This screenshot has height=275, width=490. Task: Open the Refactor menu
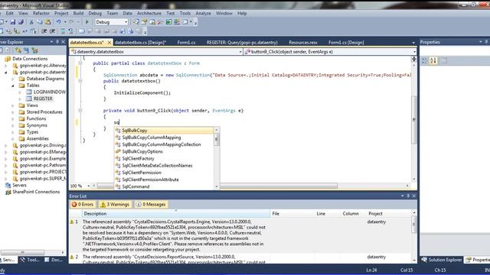point(41,13)
